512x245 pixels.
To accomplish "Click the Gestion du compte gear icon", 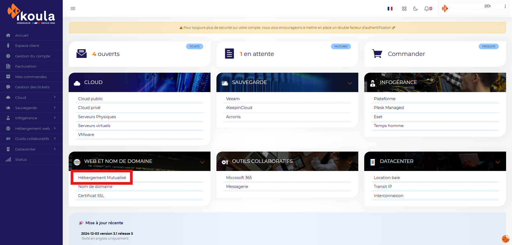I will (8, 56).
